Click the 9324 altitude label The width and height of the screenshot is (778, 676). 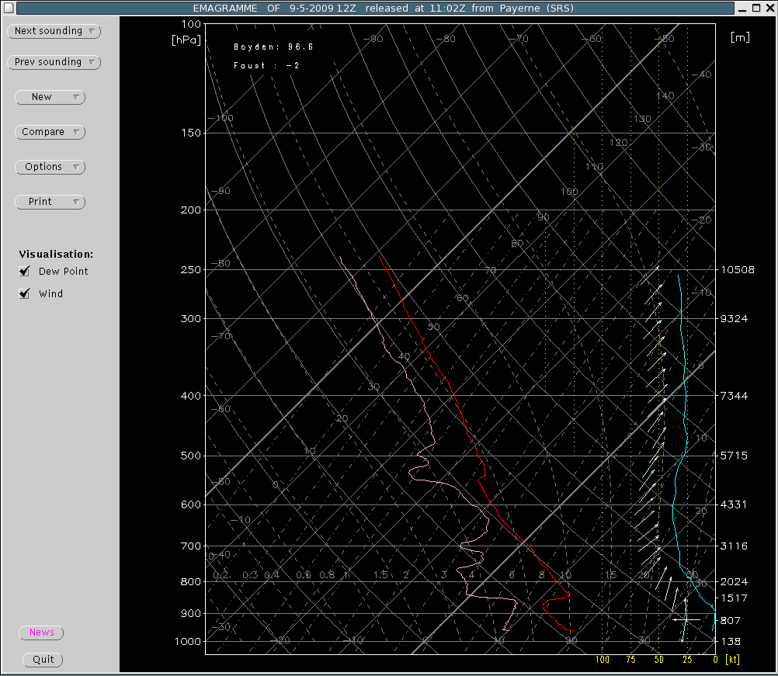click(734, 319)
